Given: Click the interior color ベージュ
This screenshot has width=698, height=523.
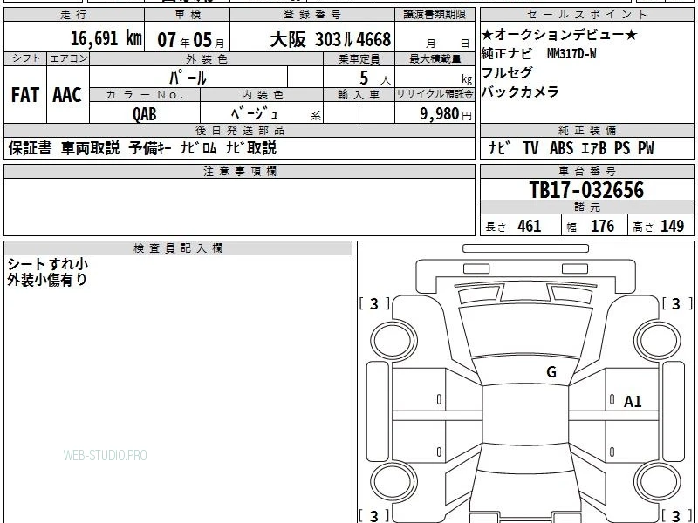Looking at the screenshot, I should click(254, 113).
